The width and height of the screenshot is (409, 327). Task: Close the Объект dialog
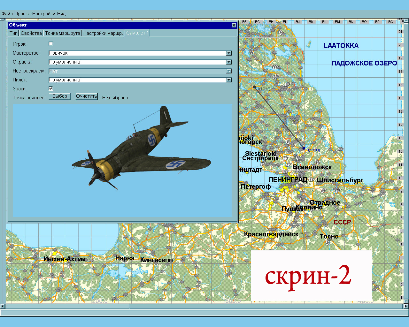pos(234,25)
